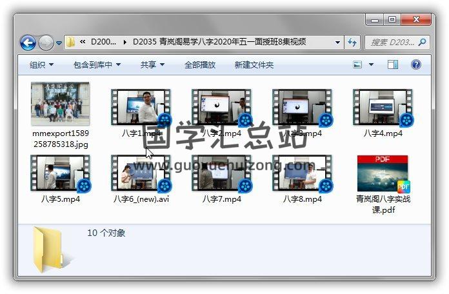449x294 pixels.
Task: Select the 八字6_(new).avi video file
Action: pos(141,174)
